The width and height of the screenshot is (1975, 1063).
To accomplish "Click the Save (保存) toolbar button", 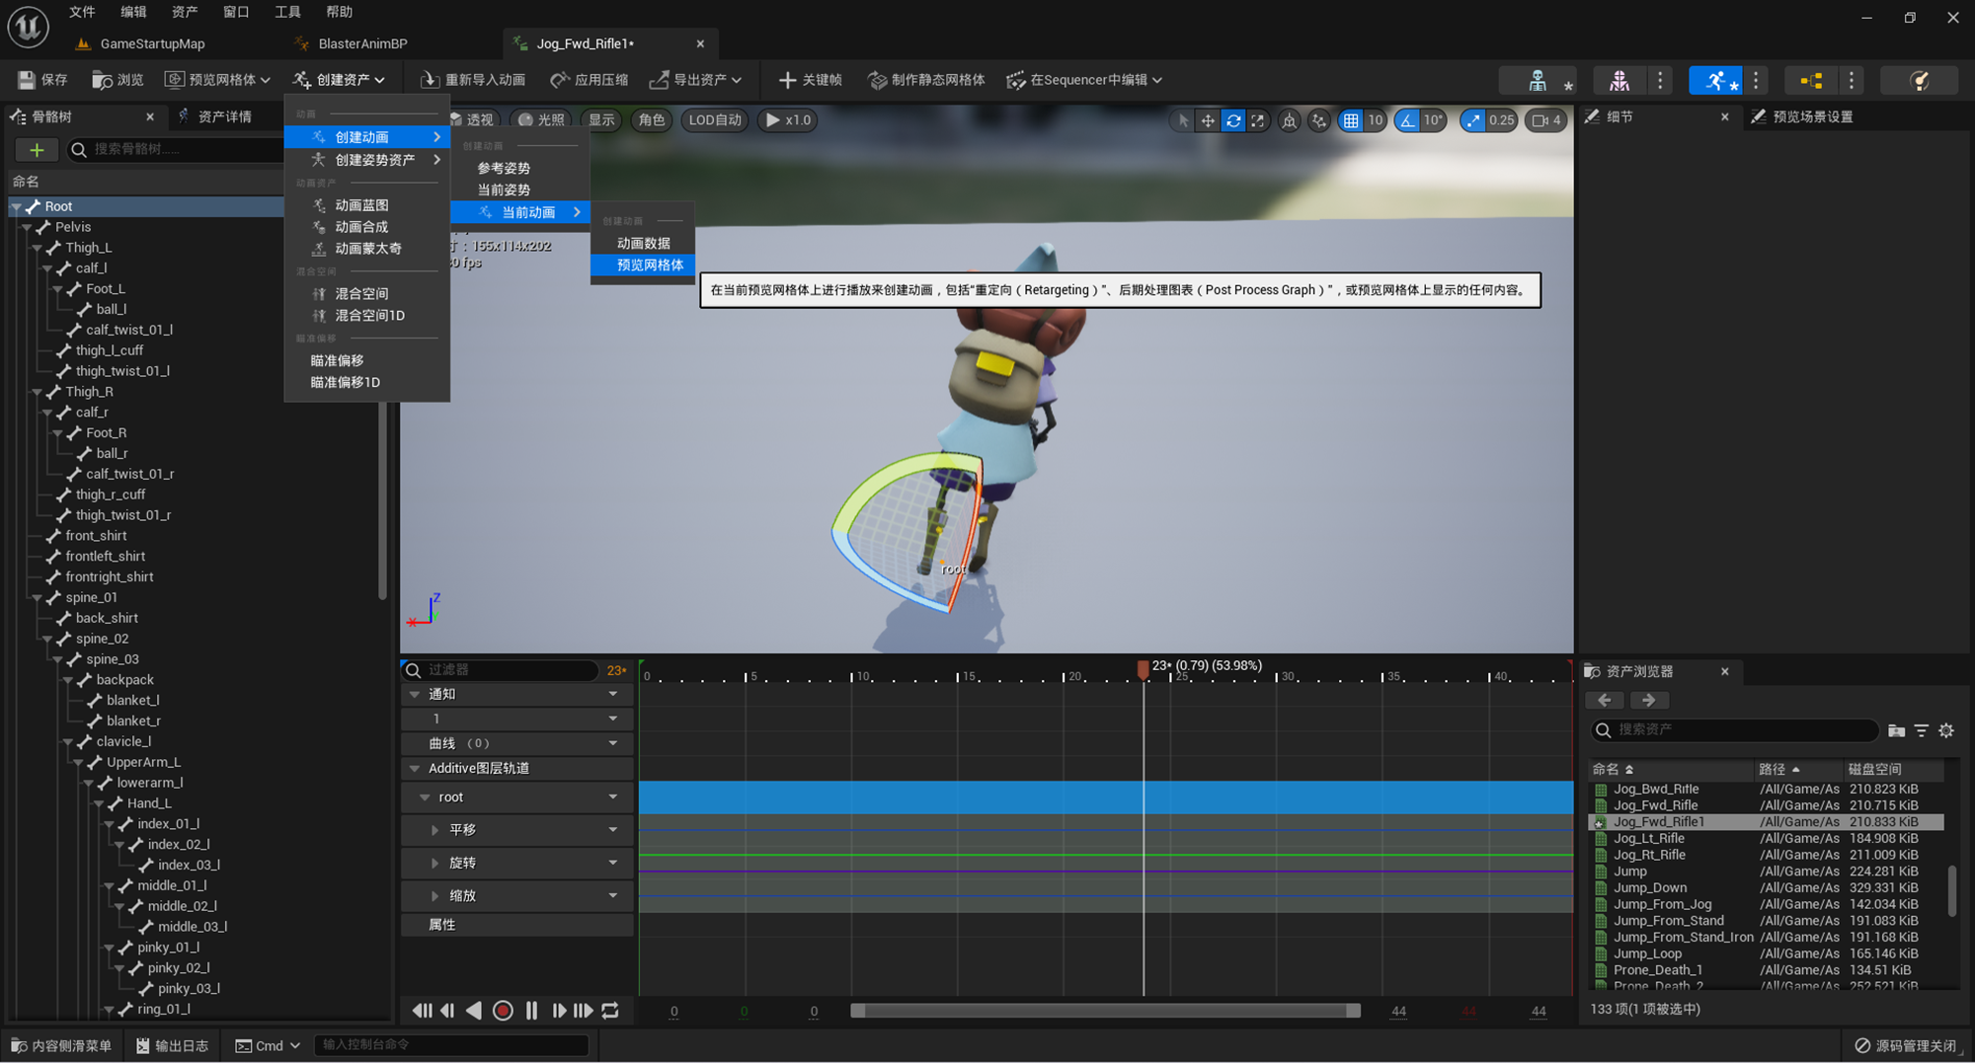I will tap(42, 80).
